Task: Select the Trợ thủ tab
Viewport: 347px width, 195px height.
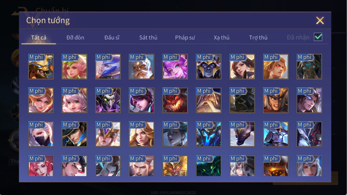Action: (x=258, y=37)
